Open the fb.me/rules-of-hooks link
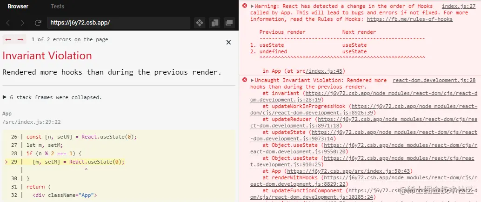481x202 pixels. (409, 19)
